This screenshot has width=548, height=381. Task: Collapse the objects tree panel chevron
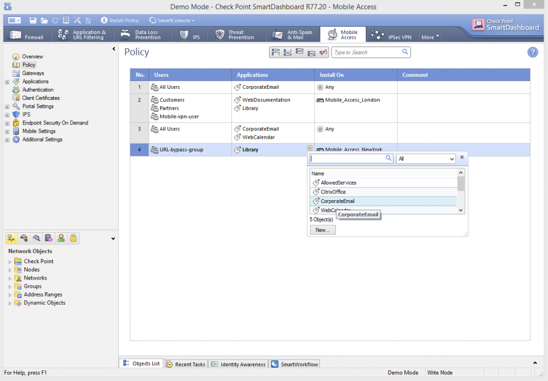coord(113,238)
